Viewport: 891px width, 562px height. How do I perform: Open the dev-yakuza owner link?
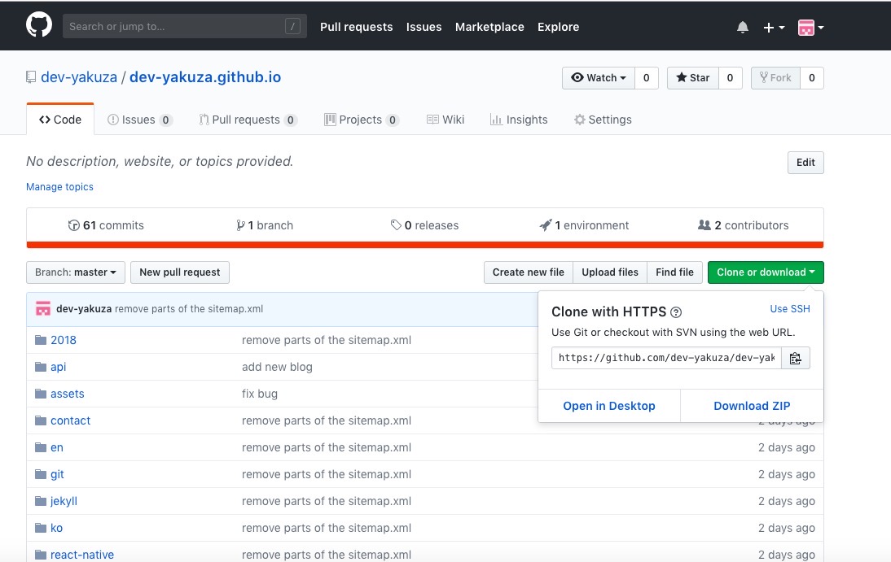pos(79,77)
